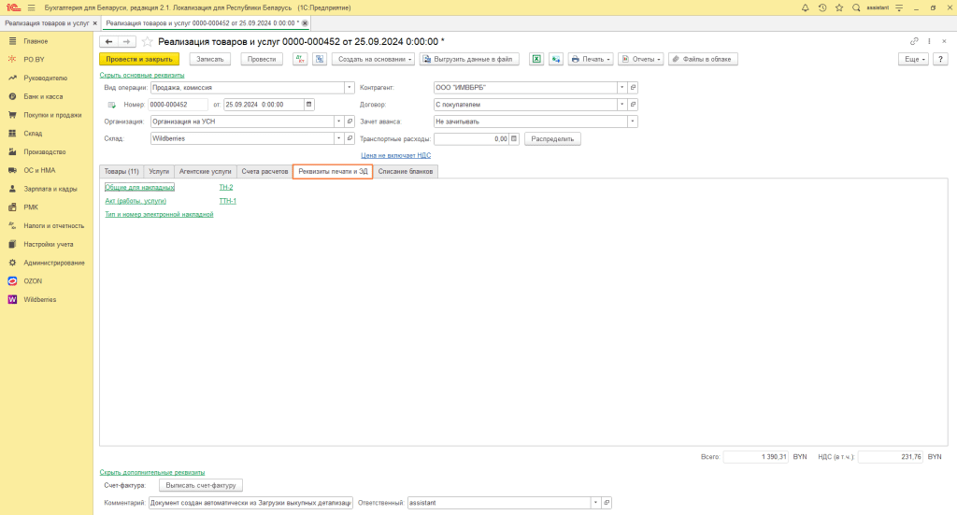Click the Номер field 0000-000452
Viewport: 957px width, 515px height.
179,105
